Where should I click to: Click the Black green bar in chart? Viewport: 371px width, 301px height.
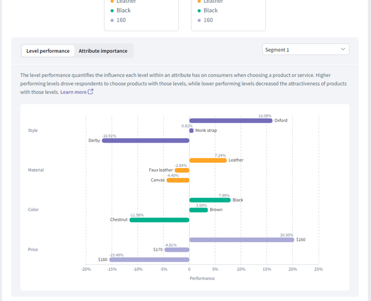[210, 200]
